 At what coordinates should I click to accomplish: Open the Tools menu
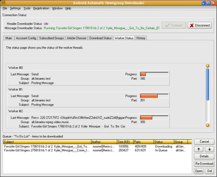(x=27, y=8)
